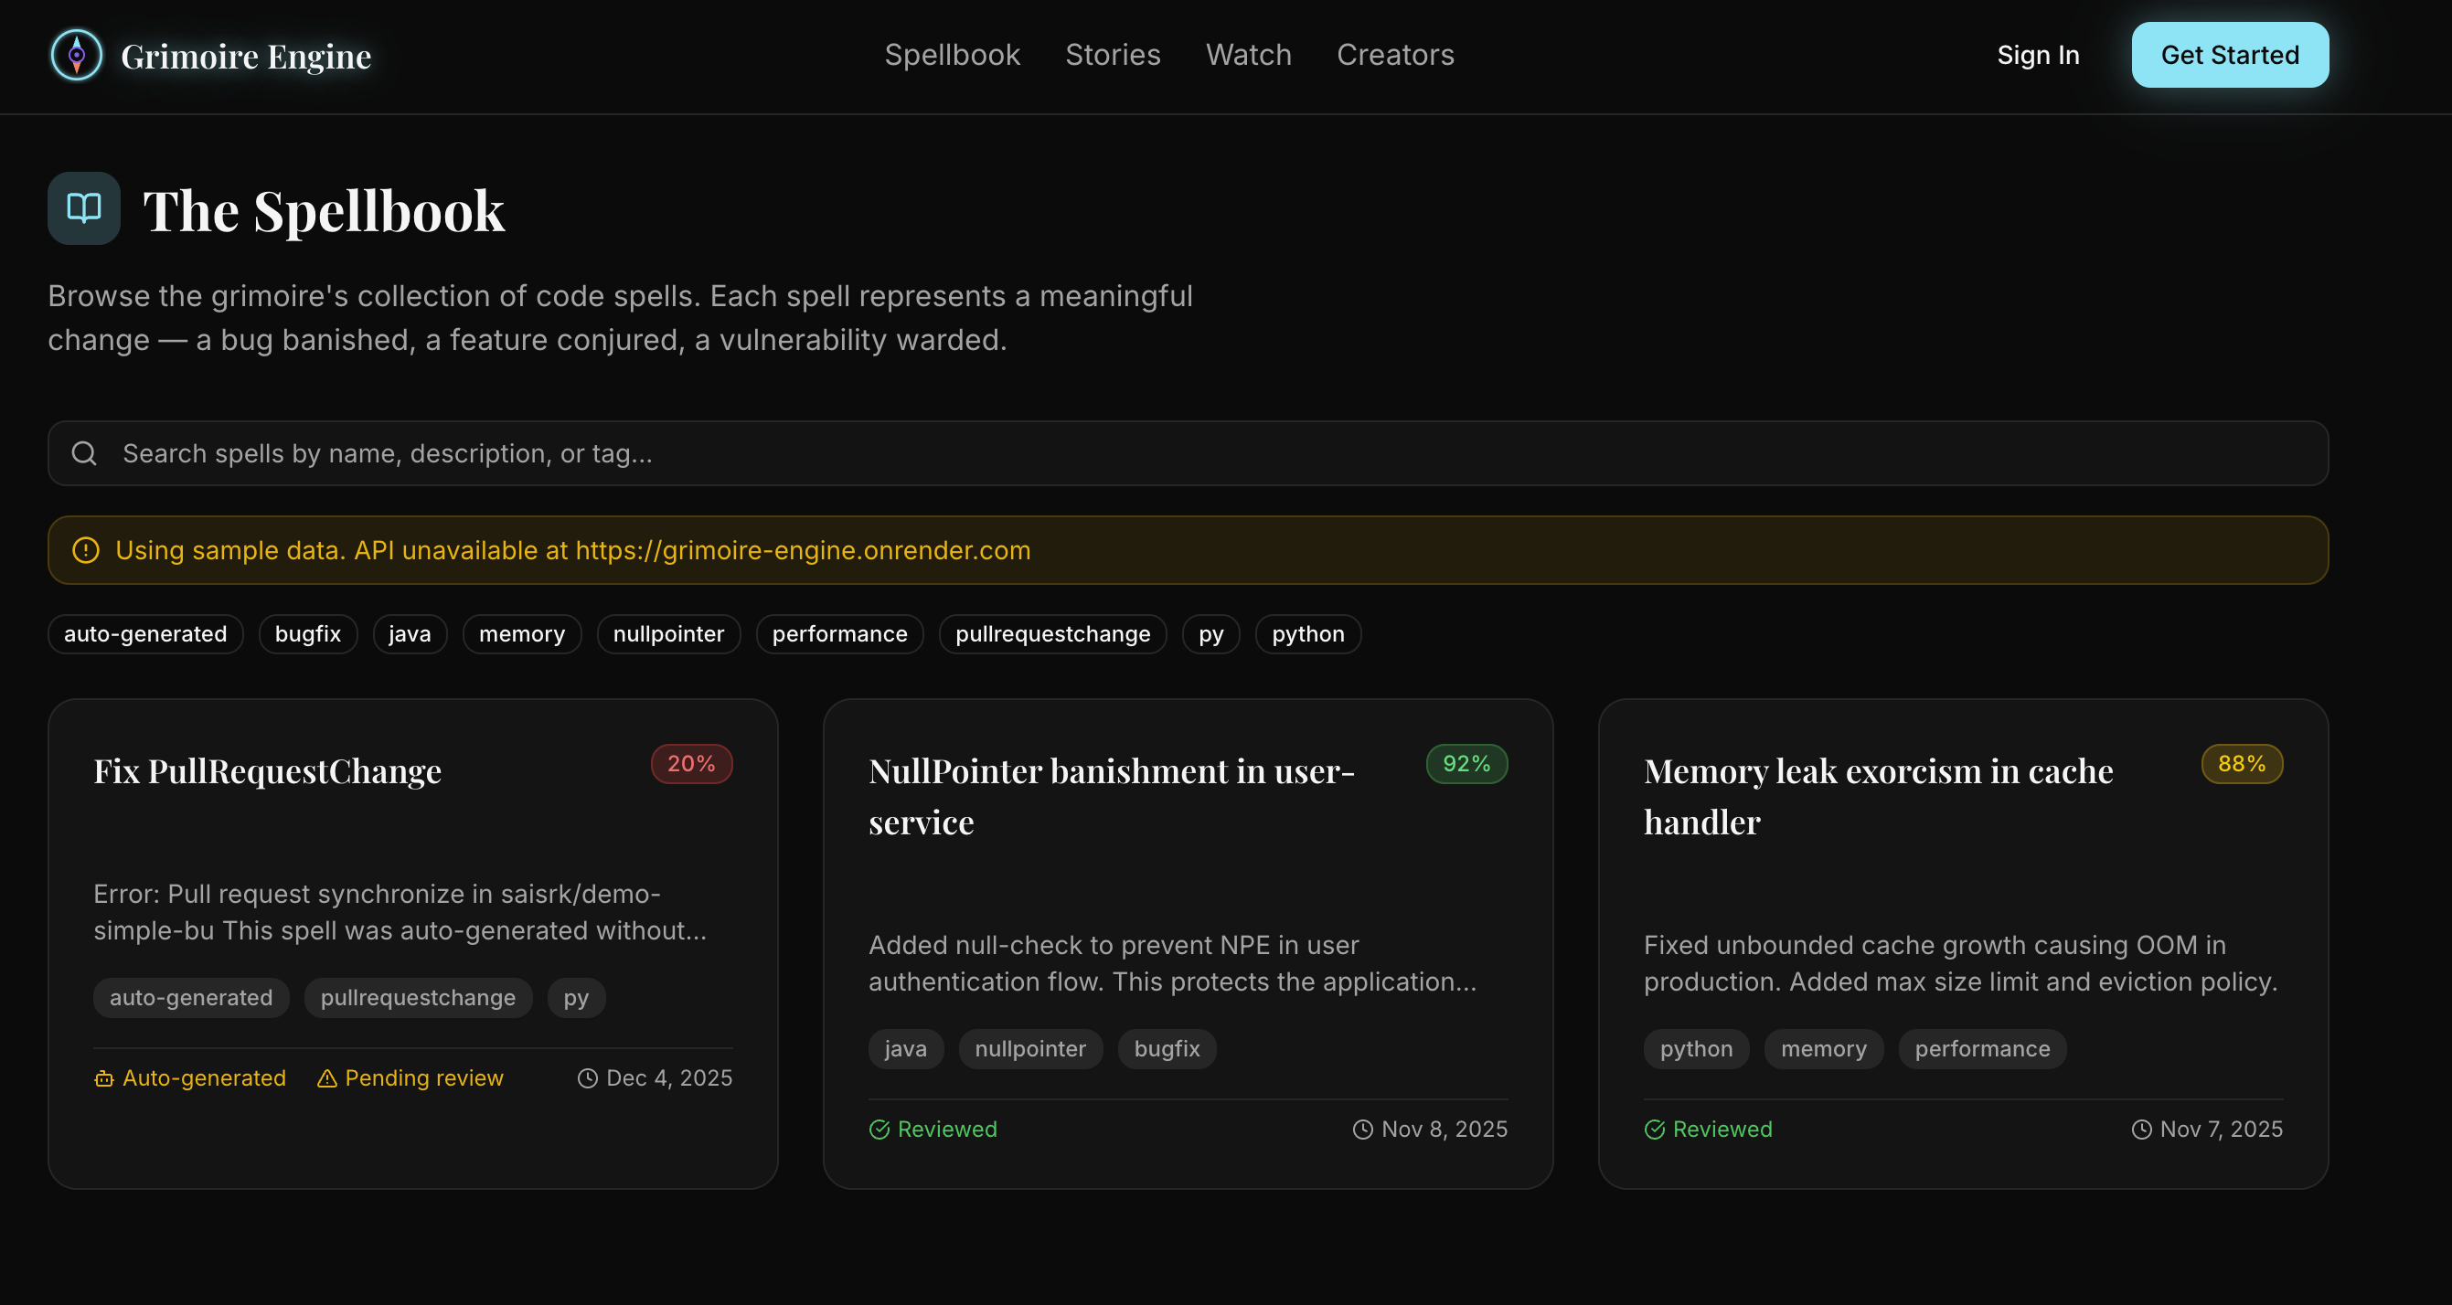This screenshot has height=1305, width=2452.
Task: Click the Sign In link
Action: click(2038, 55)
